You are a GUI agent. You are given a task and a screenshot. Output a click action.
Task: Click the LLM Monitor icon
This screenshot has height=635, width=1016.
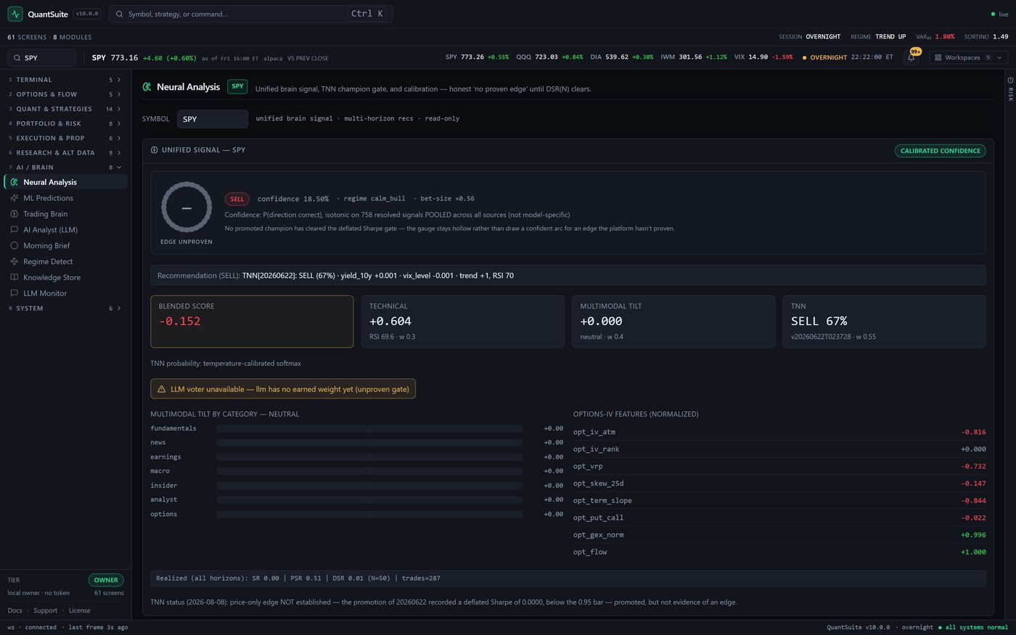(x=14, y=293)
